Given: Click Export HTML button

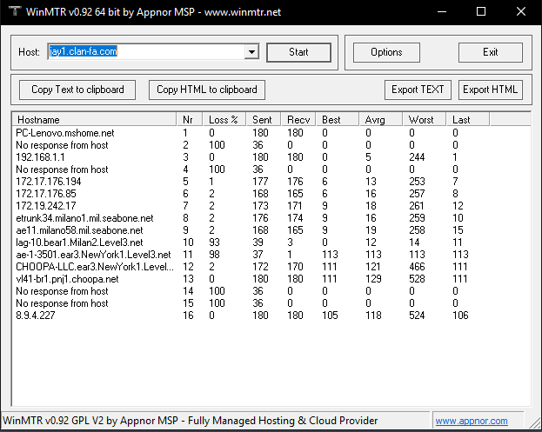Looking at the screenshot, I should point(490,90).
